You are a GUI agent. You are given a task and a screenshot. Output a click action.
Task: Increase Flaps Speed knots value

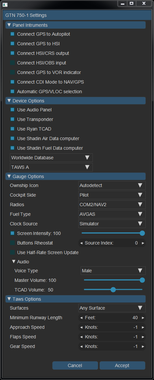(x=143, y=337)
